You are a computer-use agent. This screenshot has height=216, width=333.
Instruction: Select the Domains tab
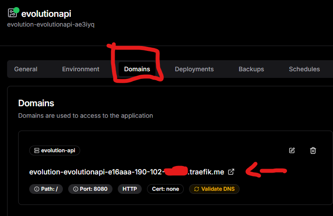137,69
